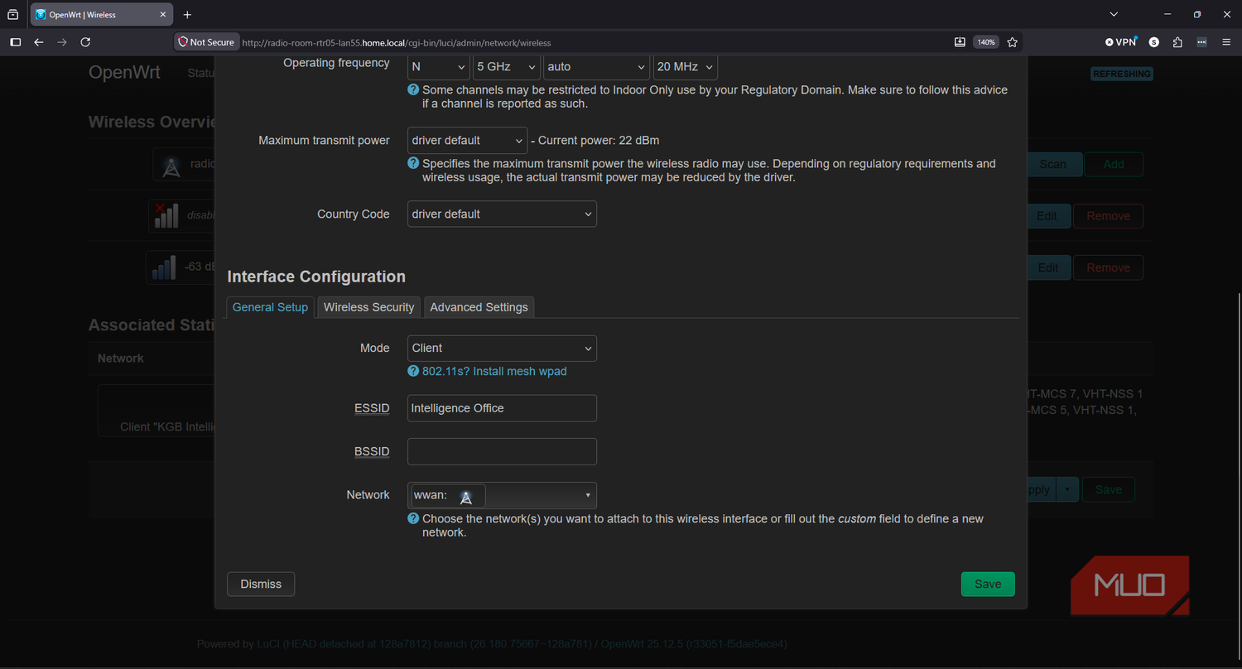Open the N mode dropdown

(439, 67)
